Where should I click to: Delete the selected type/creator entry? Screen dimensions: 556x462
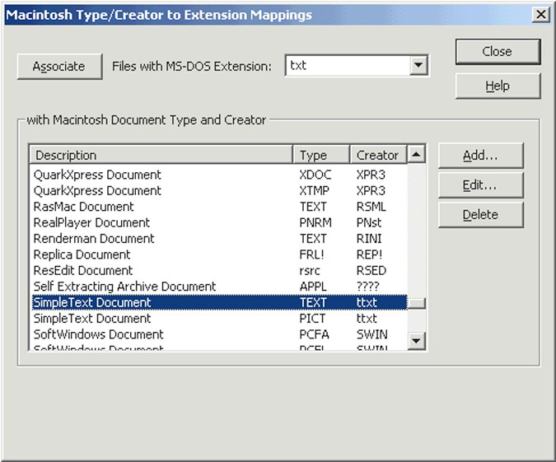480,215
